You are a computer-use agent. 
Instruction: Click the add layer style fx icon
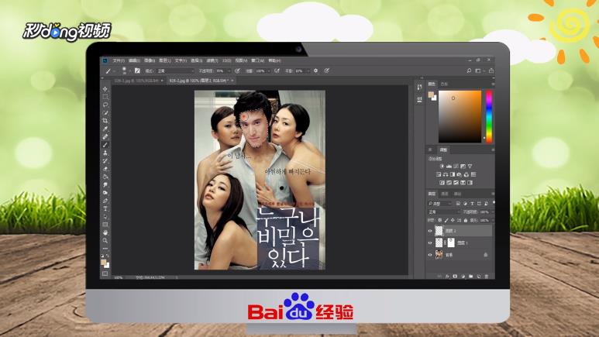(447, 276)
